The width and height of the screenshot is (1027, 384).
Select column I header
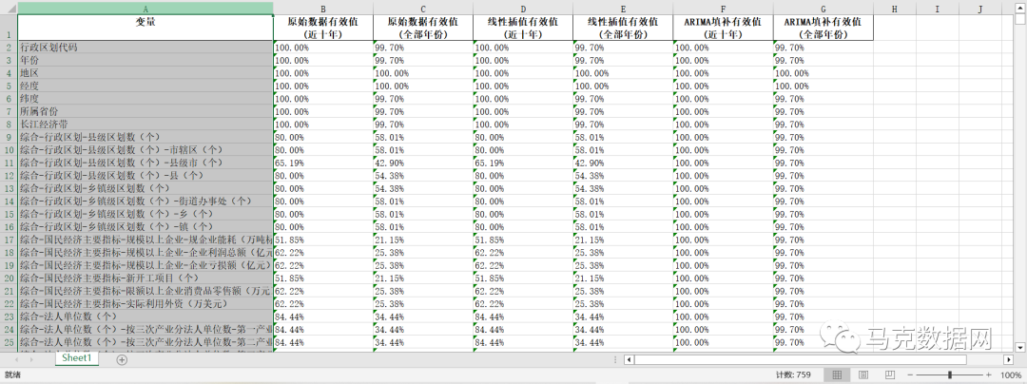pyautogui.click(x=937, y=8)
